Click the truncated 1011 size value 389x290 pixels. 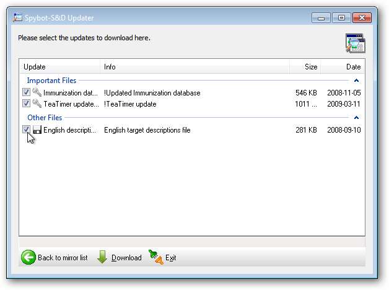306,104
